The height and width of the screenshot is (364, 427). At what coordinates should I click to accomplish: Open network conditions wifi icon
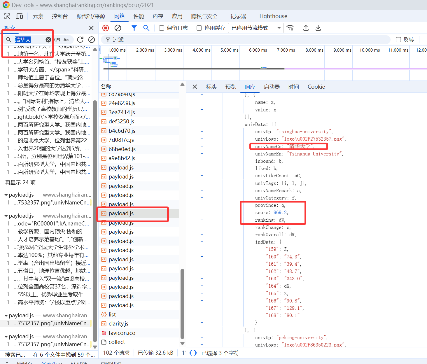tap(290, 28)
